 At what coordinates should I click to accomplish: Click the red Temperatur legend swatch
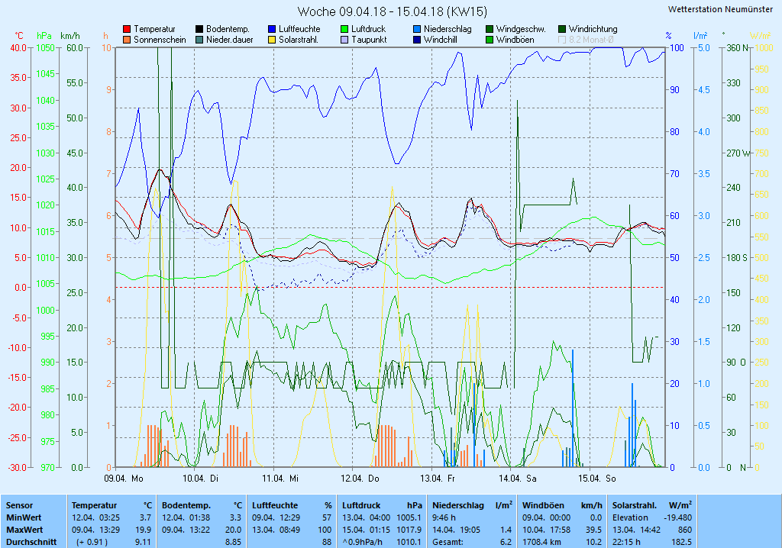pyautogui.click(x=127, y=29)
